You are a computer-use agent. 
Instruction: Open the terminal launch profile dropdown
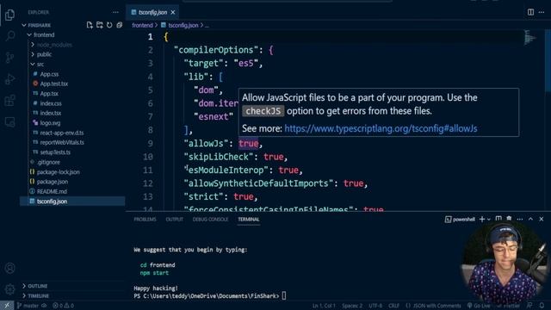tap(489, 220)
